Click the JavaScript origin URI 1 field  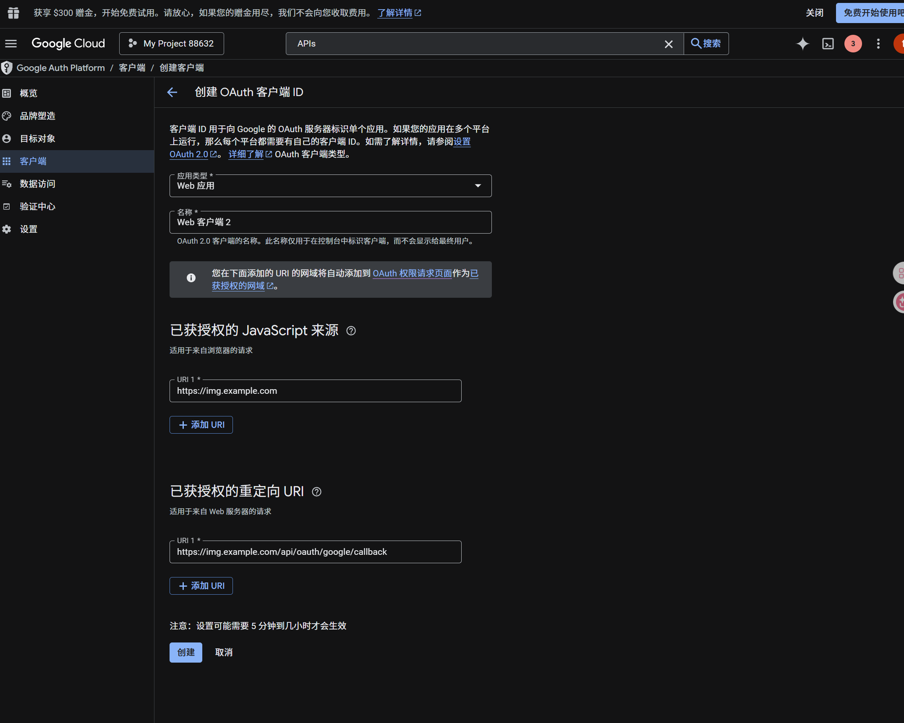[316, 391]
